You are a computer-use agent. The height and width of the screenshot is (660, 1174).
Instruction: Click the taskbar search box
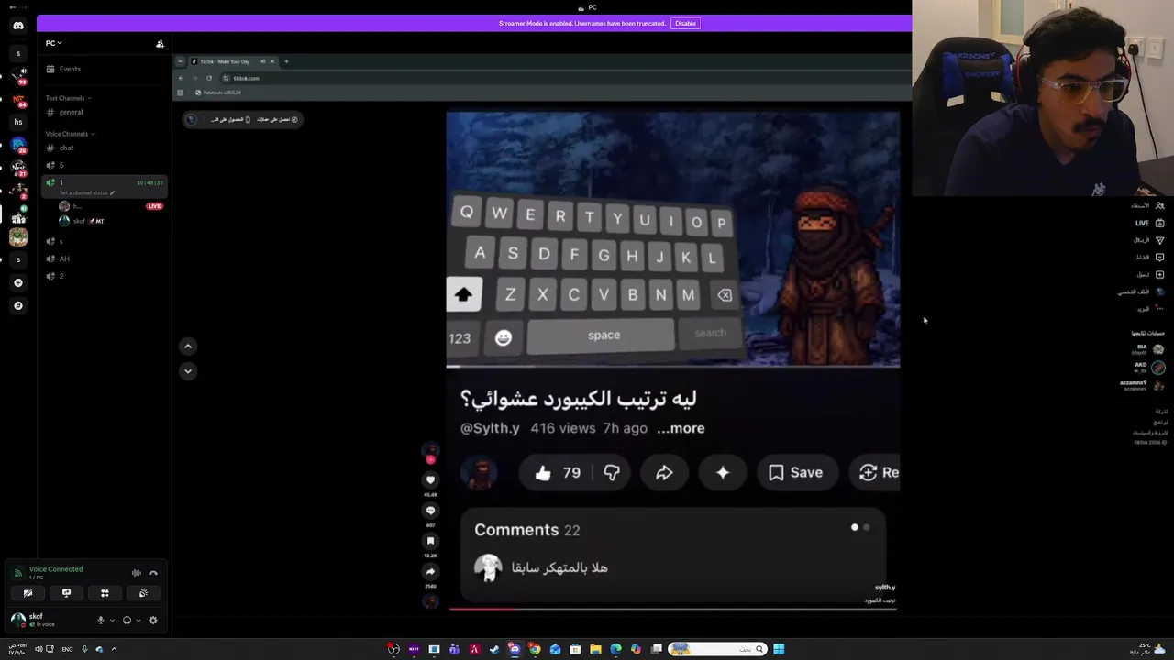coord(718,649)
